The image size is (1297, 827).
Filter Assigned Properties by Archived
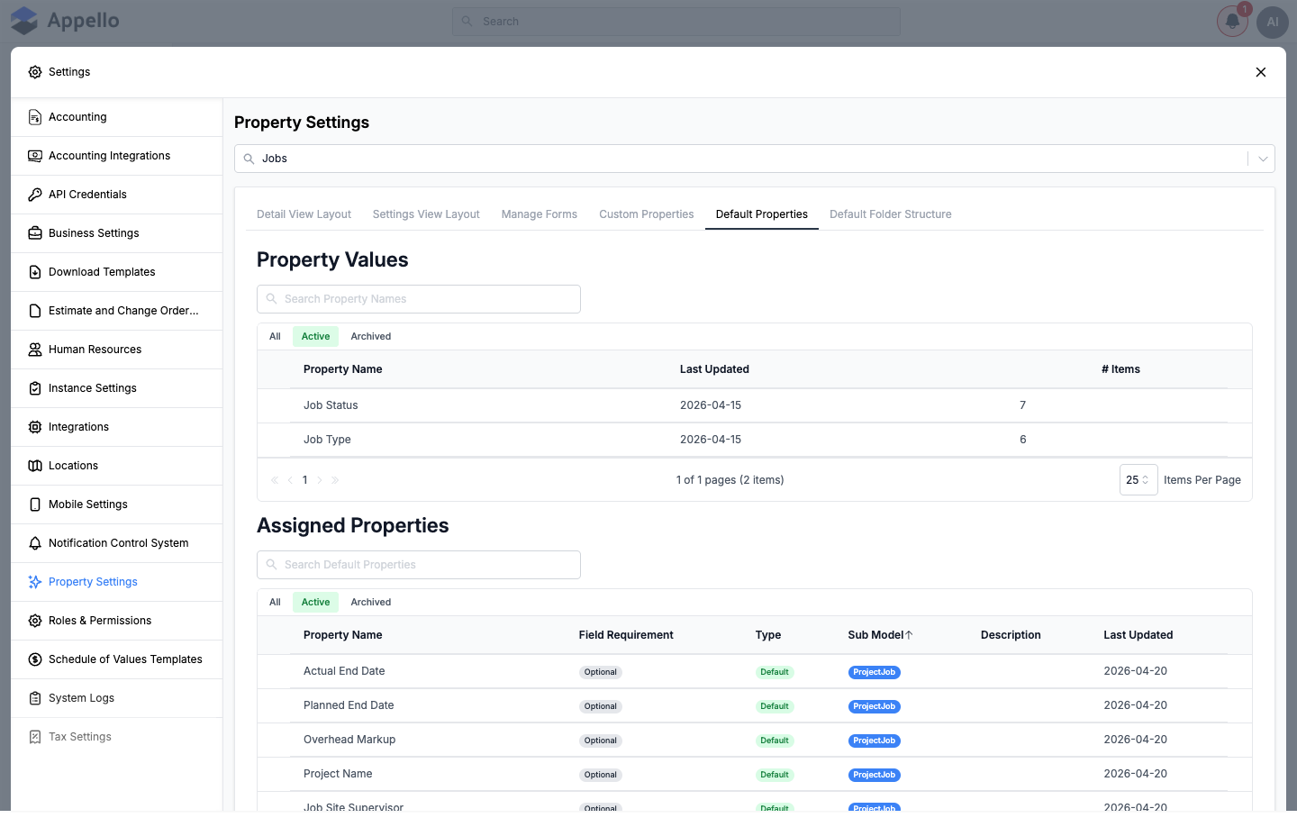click(371, 603)
